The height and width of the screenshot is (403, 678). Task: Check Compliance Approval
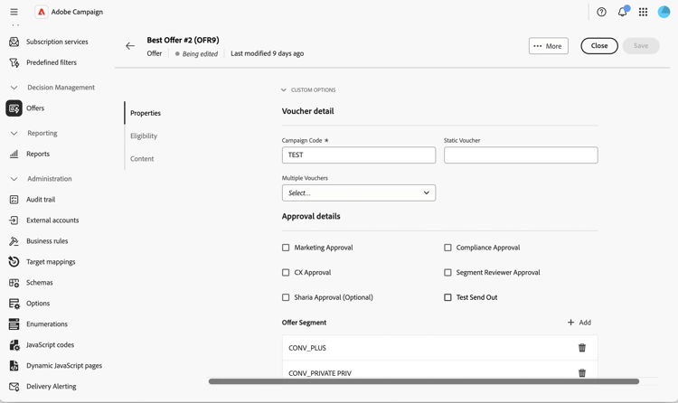click(447, 248)
